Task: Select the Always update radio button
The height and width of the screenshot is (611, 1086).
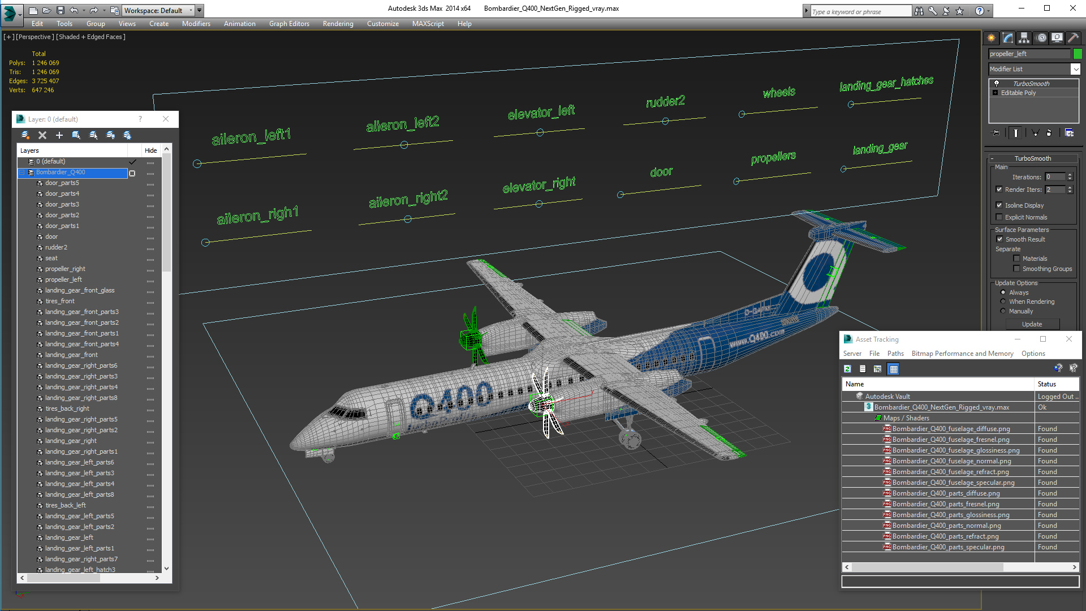Action: click(x=1003, y=292)
